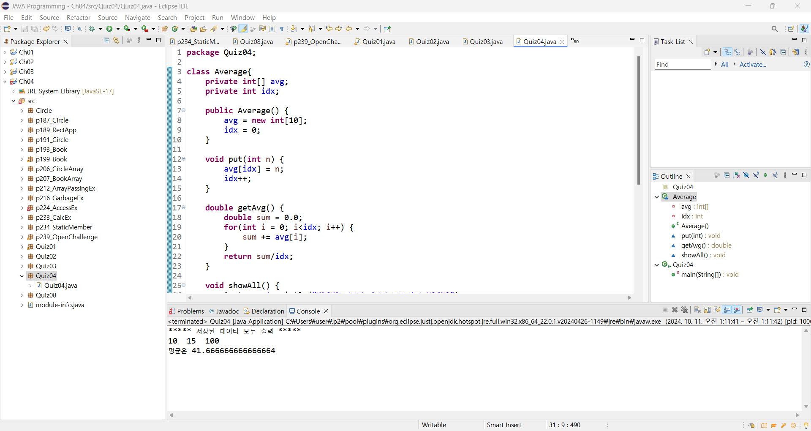Click the Save All toolbar icon
The width and height of the screenshot is (811, 431).
pos(34,29)
